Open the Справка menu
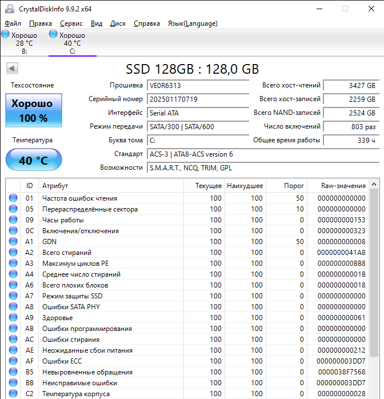The image size is (384, 399). pos(147,23)
